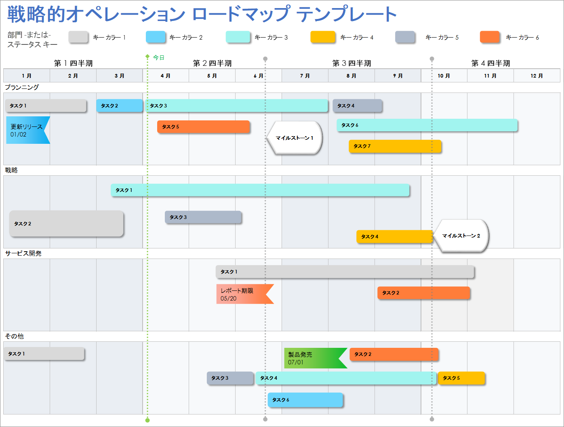564x427 pixels.
Task: Select the マイルストーン 1 shape
Action: pos(295,138)
